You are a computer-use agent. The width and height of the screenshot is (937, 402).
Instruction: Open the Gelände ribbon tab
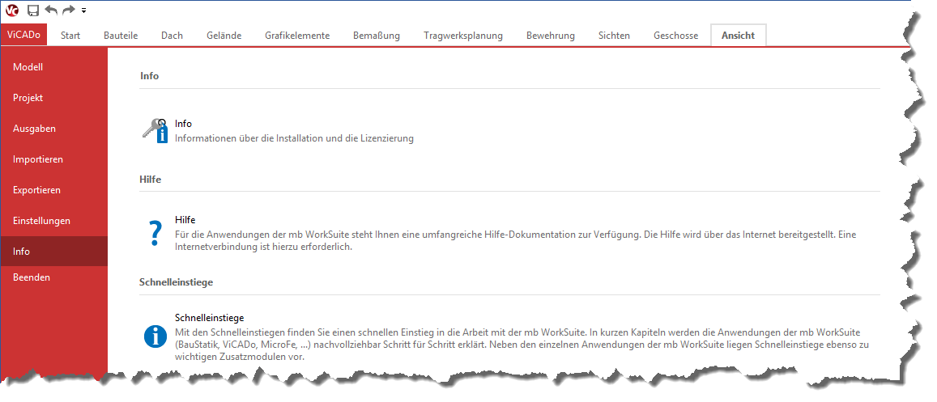224,36
